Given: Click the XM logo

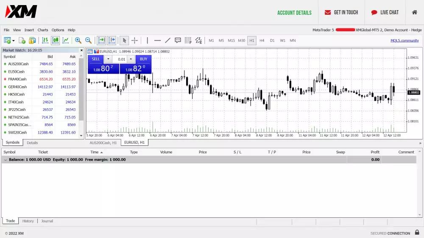Looking at the screenshot, I should click(21, 11).
